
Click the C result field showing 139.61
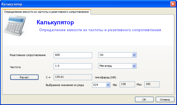click(x=73, y=77)
